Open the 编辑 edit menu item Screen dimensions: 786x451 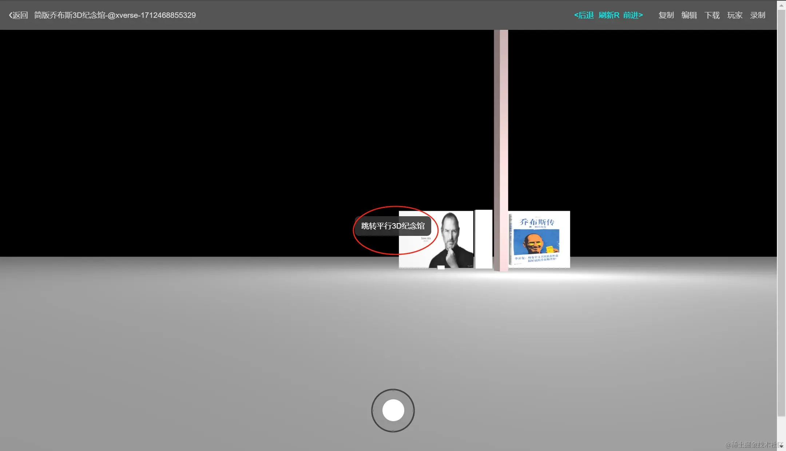pos(689,15)
